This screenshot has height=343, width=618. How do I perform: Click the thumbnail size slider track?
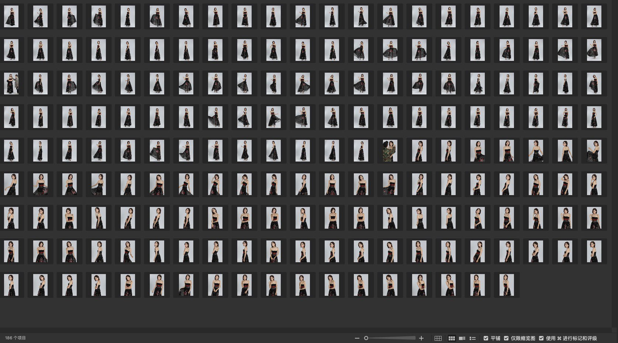click(x=395, y=338)
